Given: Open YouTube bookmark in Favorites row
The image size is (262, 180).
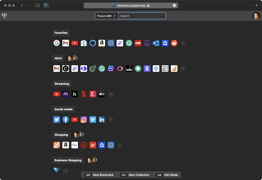Looking at the screenshot, I should coord(74,43).
